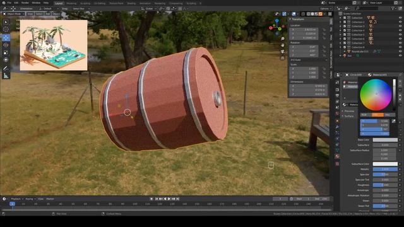Open the Tool properties tab
The image size is (404, 227).
(337, 83)
